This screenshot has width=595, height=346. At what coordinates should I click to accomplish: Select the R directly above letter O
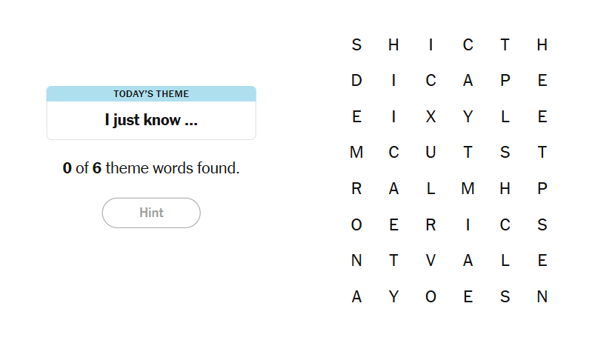(356, 189)
